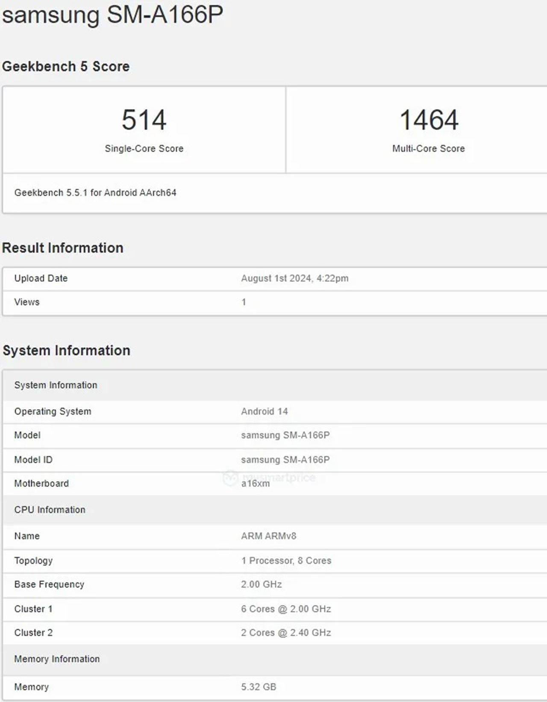Click the Geekbench 5 Score heading

[x=66, y=66]
